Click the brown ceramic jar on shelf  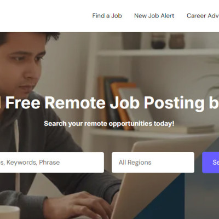(177, 41)
